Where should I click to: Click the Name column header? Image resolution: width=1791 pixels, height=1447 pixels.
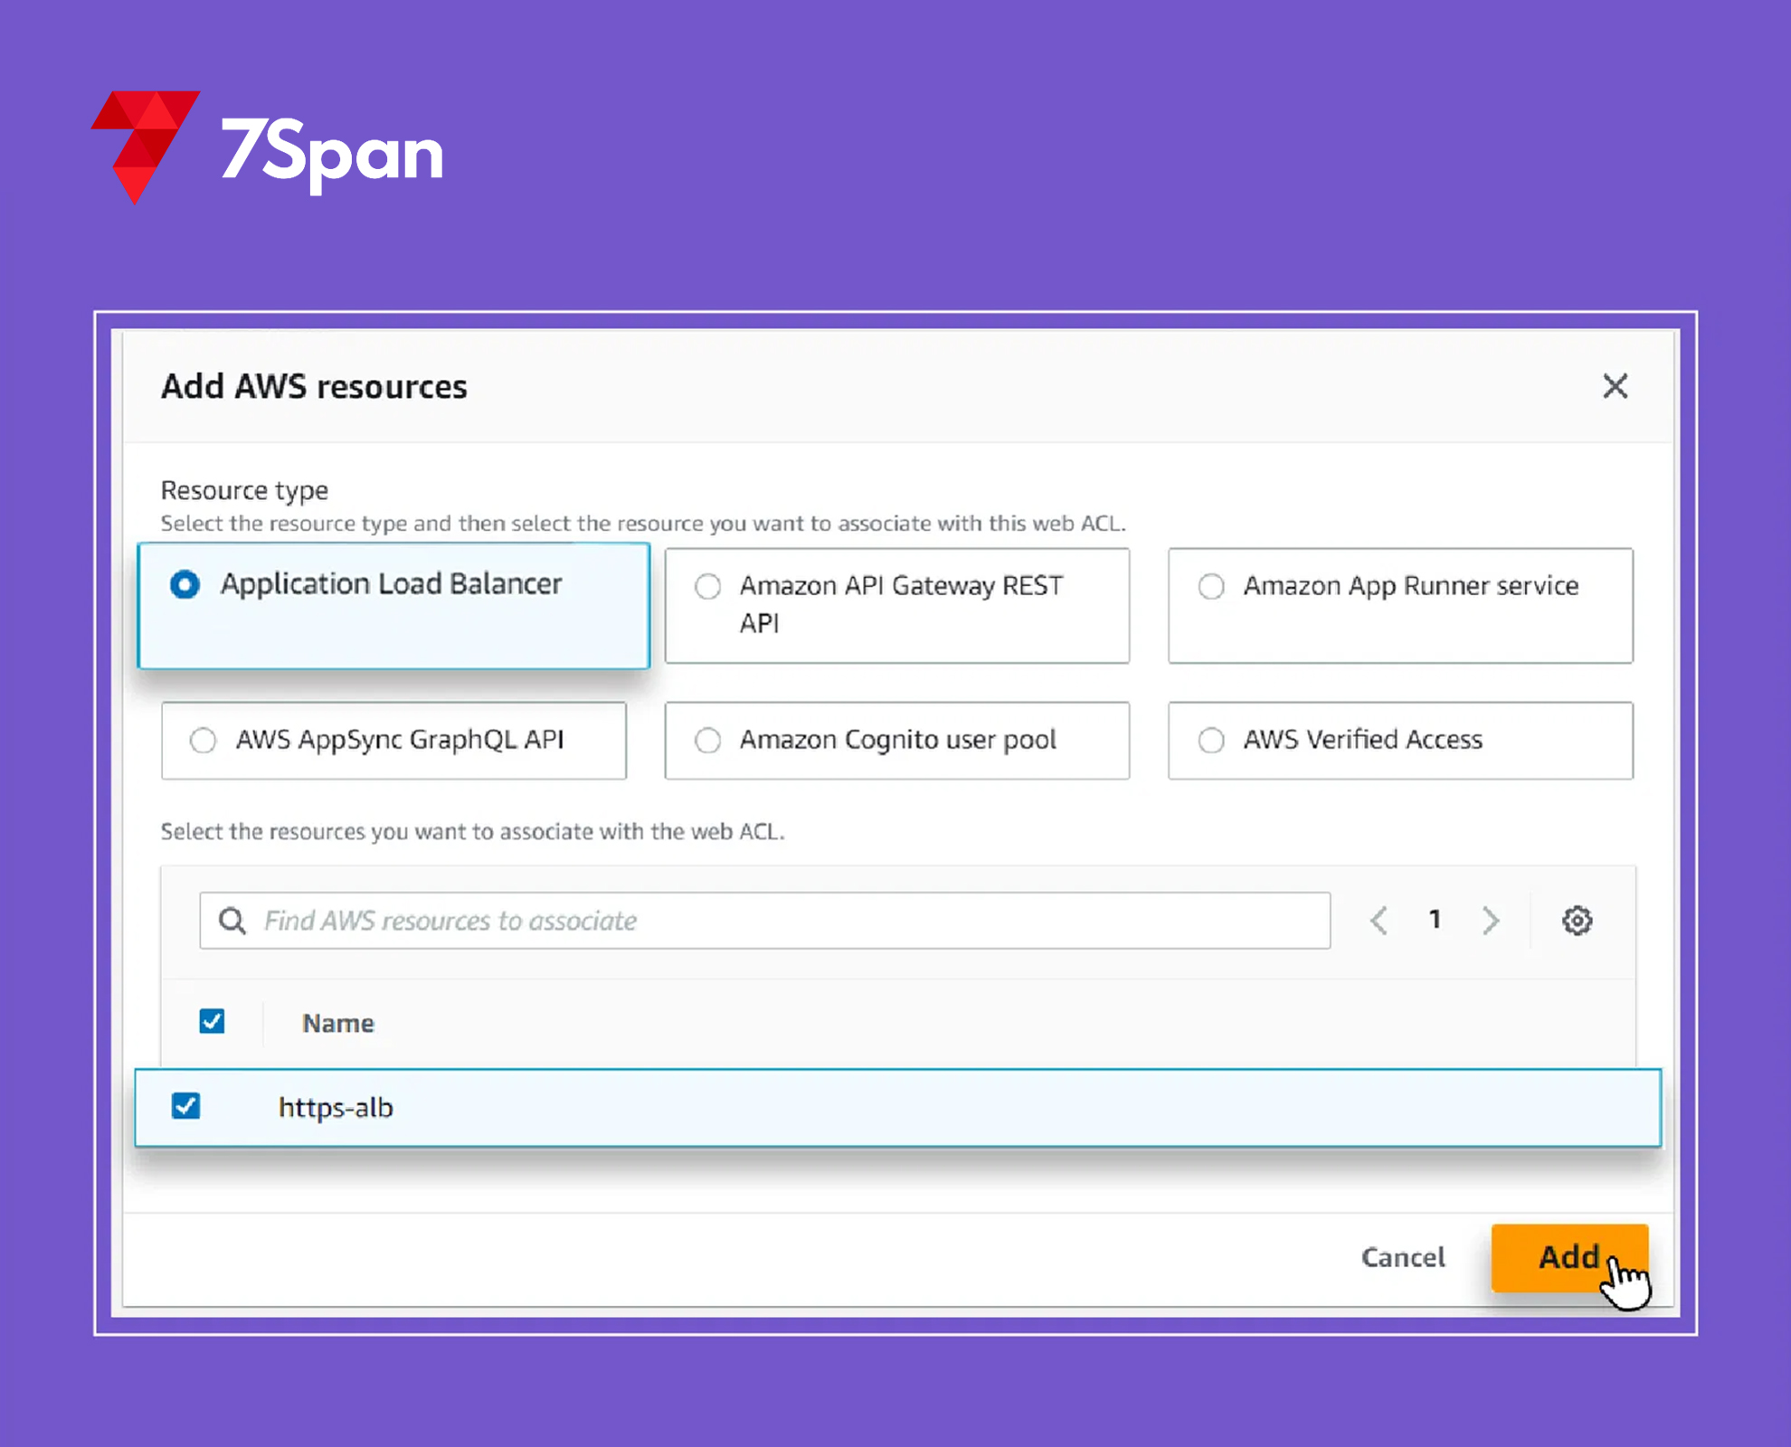pos(338,1023)
